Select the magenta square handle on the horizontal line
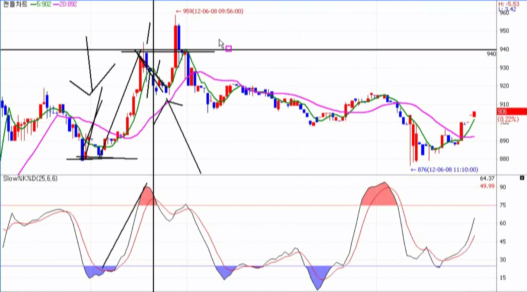The width and height of the screenshot is (527, 292). pyautogui.click(x=228, y=49)
